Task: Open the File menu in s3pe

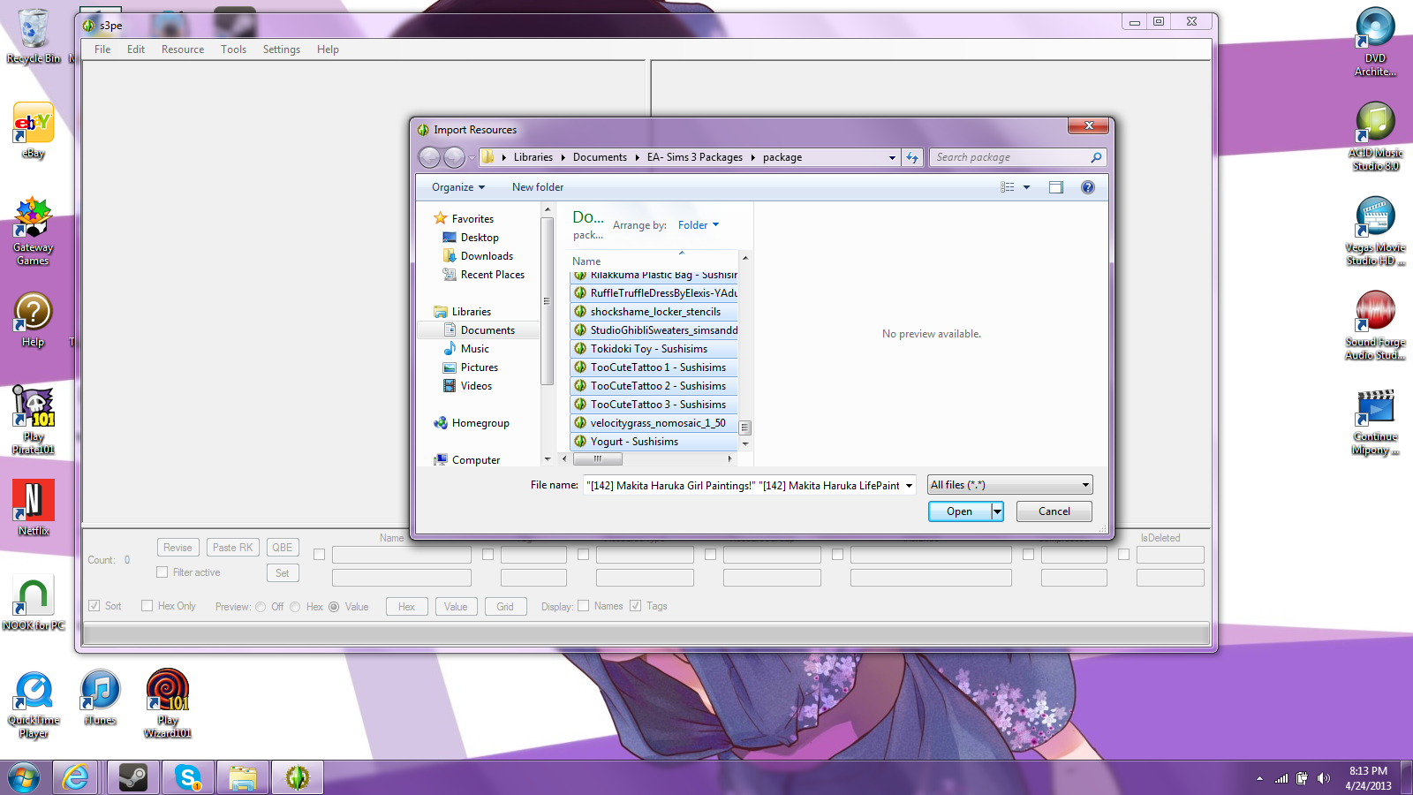Action: (x=102, y=49)
